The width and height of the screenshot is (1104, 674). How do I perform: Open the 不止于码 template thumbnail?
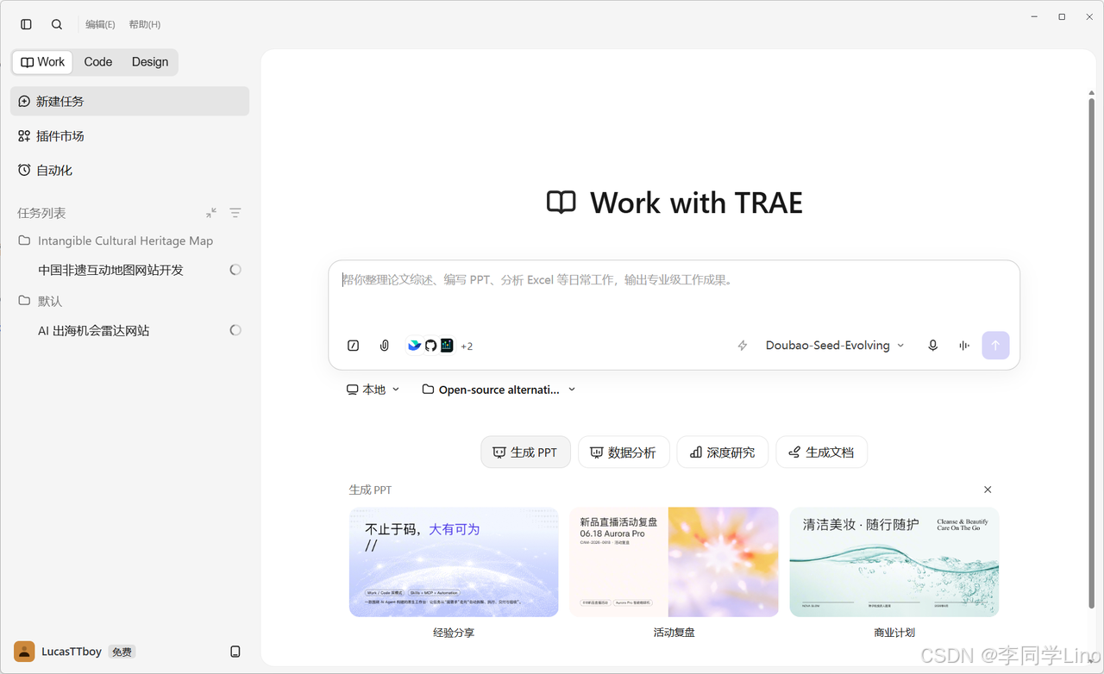(x=454, y=562)
